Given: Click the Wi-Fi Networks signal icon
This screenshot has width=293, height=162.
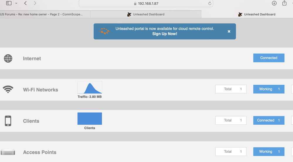Looking at the screenshot, I should point(8,89).
